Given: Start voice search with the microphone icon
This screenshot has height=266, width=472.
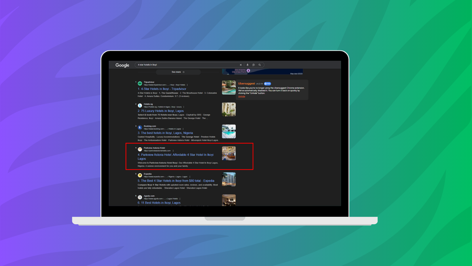Looking at the screenshot, I should pyautogui.click(x=248, y=65).
